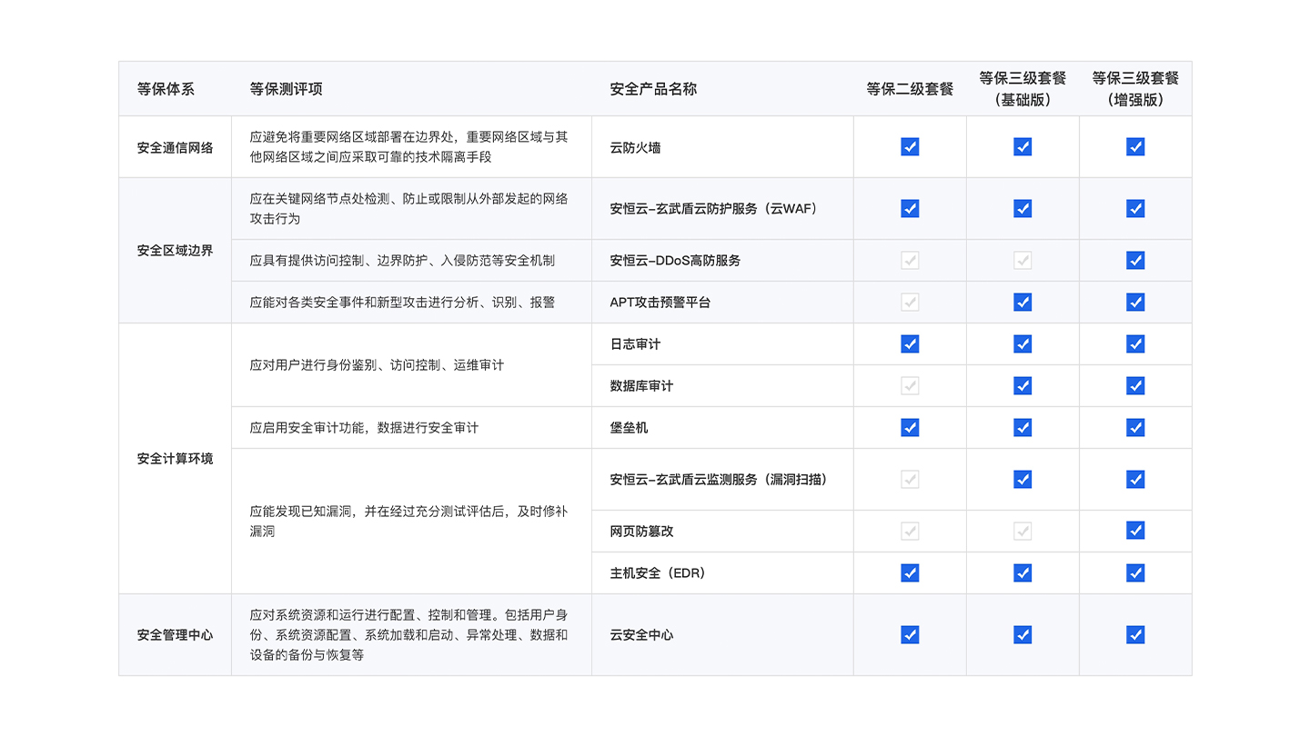1310x736 pixels.
Task: Select the 安全区域边界 category cell
Action: (175, 250)
